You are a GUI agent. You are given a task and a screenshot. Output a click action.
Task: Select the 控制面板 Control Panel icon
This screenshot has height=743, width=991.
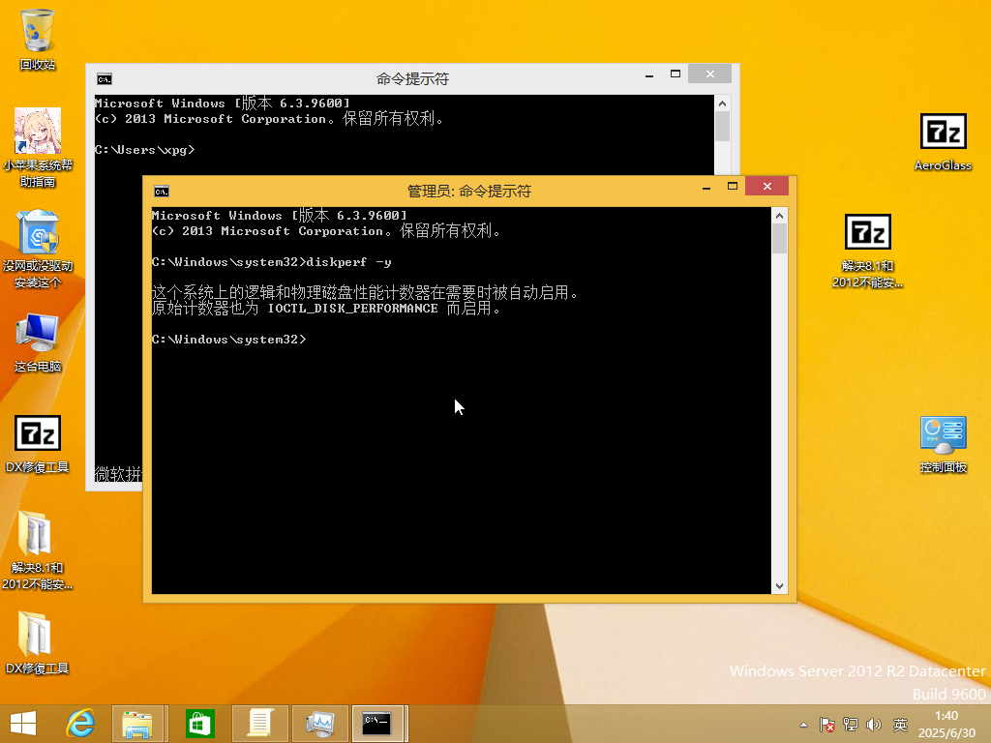tap(943, 444)
